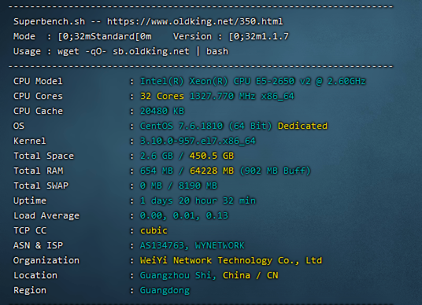Click the 'CPU Model' label
Image resolution: width=422 pixels, height=305 pixels.
[x=38, y=81]
